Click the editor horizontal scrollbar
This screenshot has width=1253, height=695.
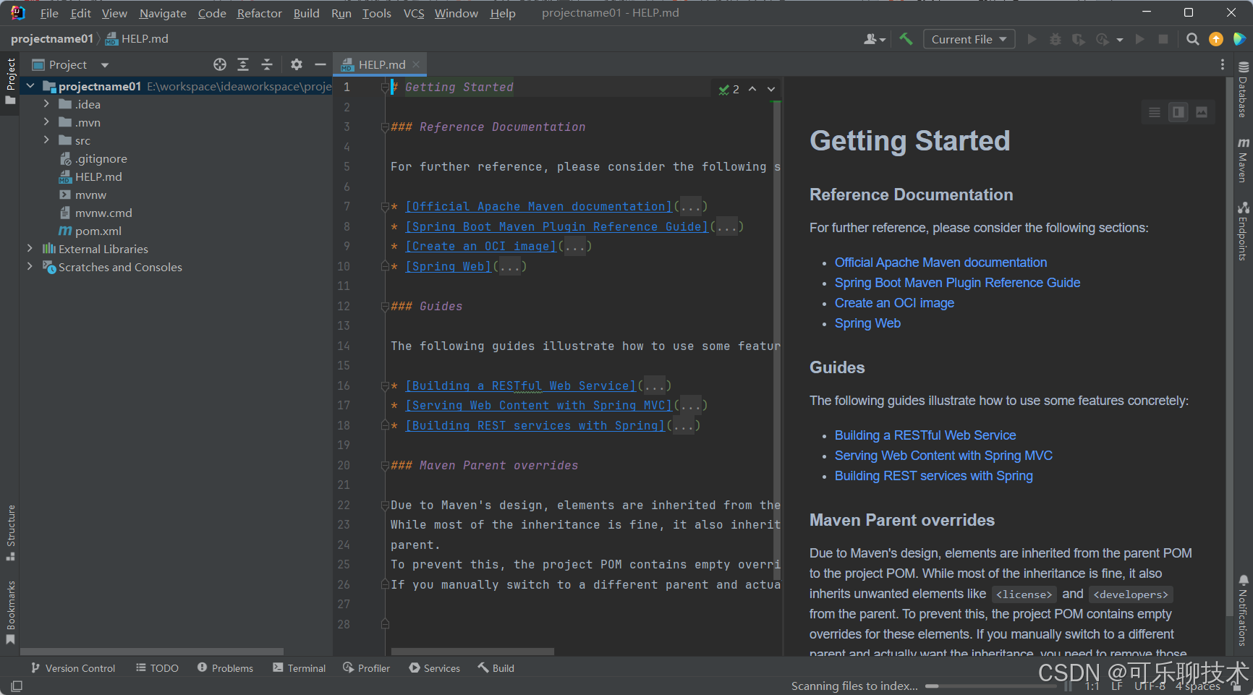472,652
